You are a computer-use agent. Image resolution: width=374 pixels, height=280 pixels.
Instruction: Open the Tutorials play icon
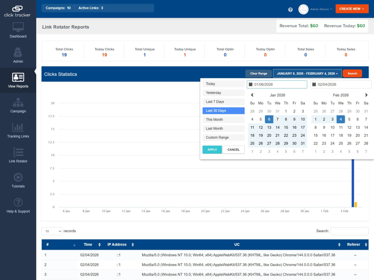[18, 177]
